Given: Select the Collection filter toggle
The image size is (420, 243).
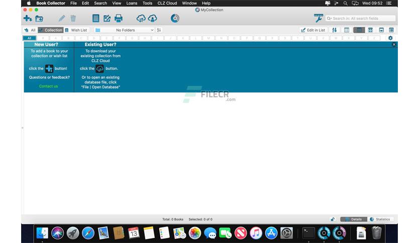Looking at the screenshot, I should click(51, 30).
